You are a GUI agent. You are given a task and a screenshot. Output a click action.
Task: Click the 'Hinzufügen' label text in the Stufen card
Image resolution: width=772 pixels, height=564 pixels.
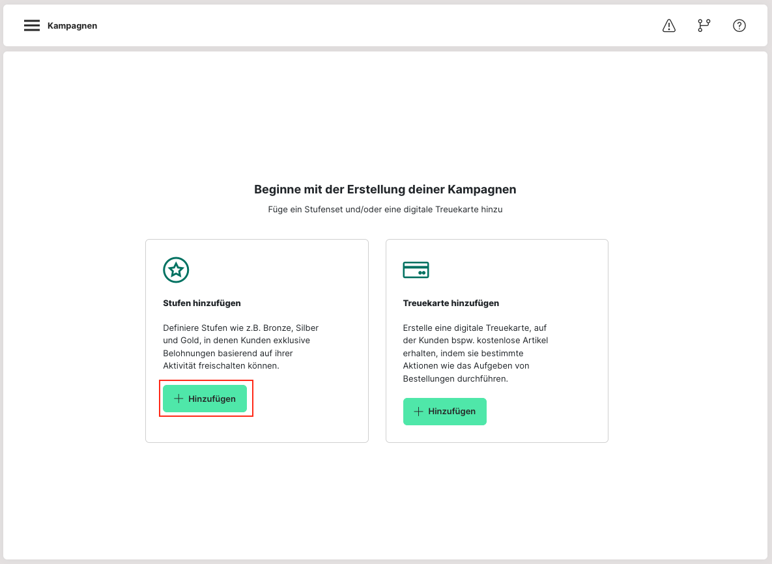pyautogui.click(x=212, y=399)
